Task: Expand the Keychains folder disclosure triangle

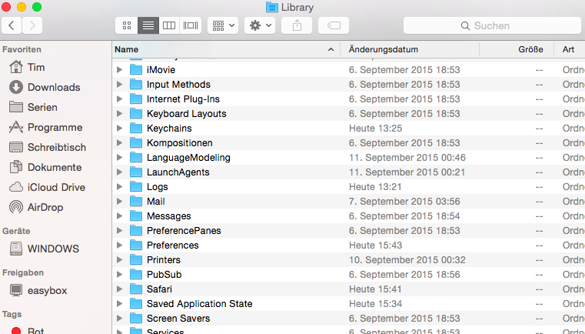Action: [119, 129]
